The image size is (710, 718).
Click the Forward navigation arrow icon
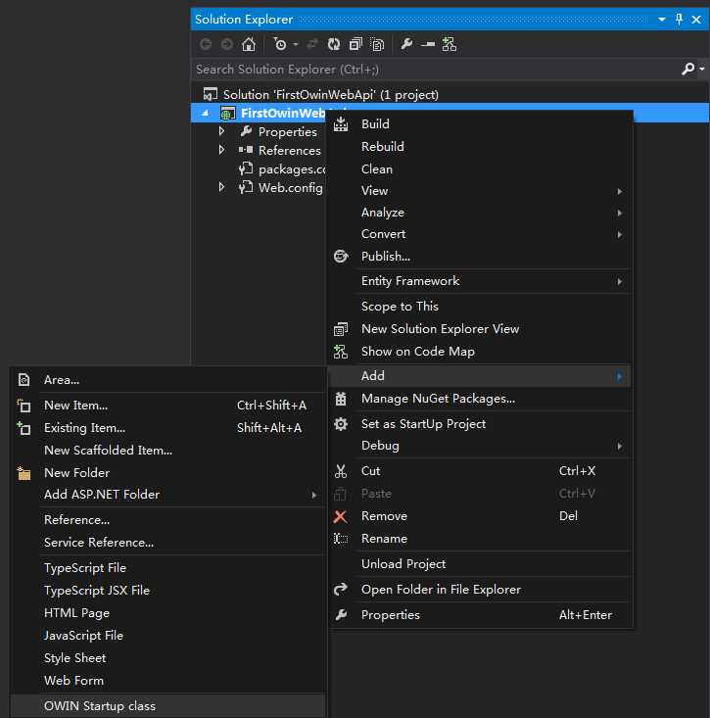[226, 44]
